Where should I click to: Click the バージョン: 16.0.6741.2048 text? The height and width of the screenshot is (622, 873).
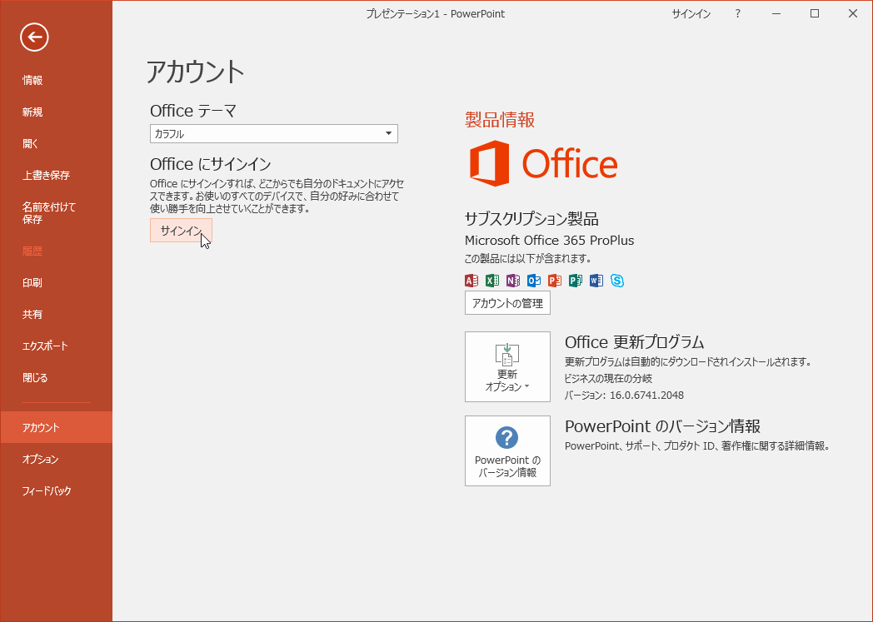(624, 395)
